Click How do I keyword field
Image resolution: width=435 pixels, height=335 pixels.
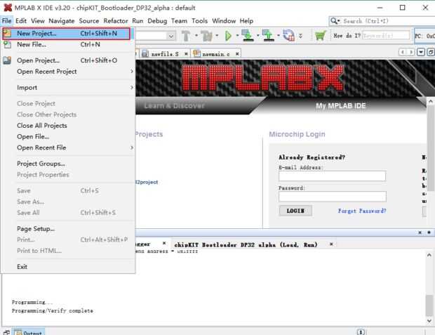click(386, 36)
